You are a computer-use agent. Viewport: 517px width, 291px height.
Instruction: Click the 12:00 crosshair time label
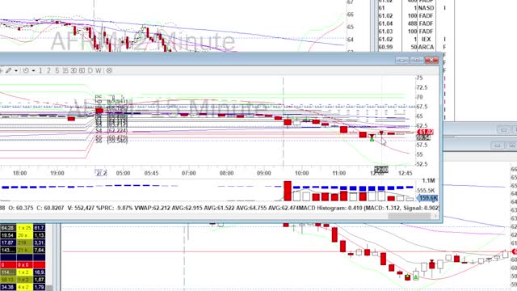tap(381, 170)
